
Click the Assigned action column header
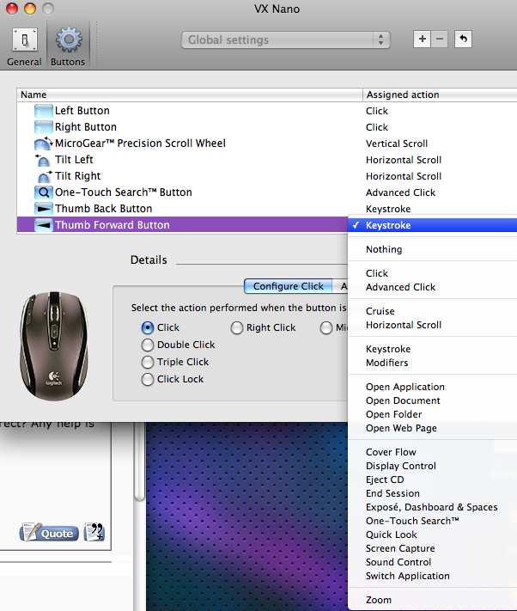tap(440, 95)
